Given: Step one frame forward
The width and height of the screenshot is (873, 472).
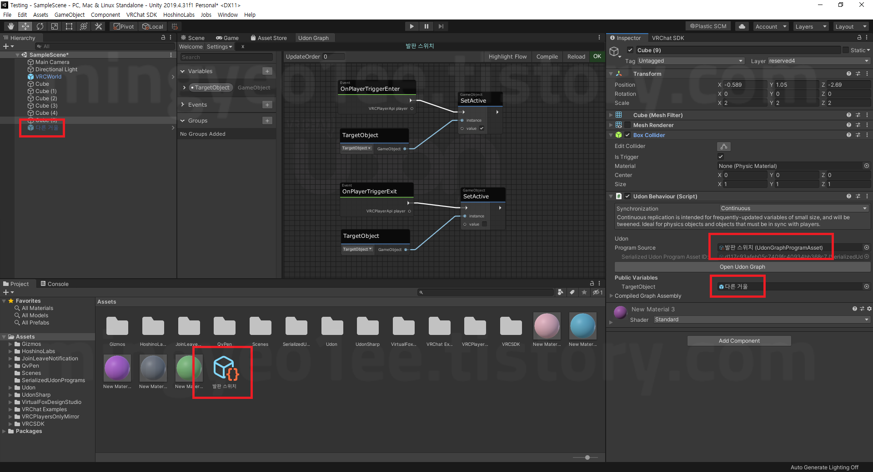Looking at the screenshot, I should tap(441, 26).
